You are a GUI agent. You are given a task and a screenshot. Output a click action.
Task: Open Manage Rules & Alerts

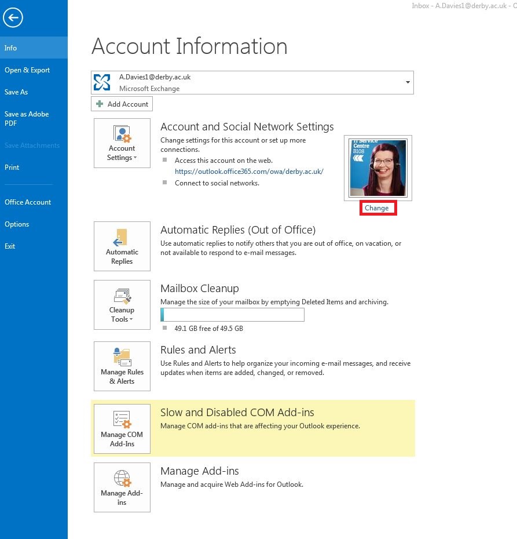pos(122,365)
